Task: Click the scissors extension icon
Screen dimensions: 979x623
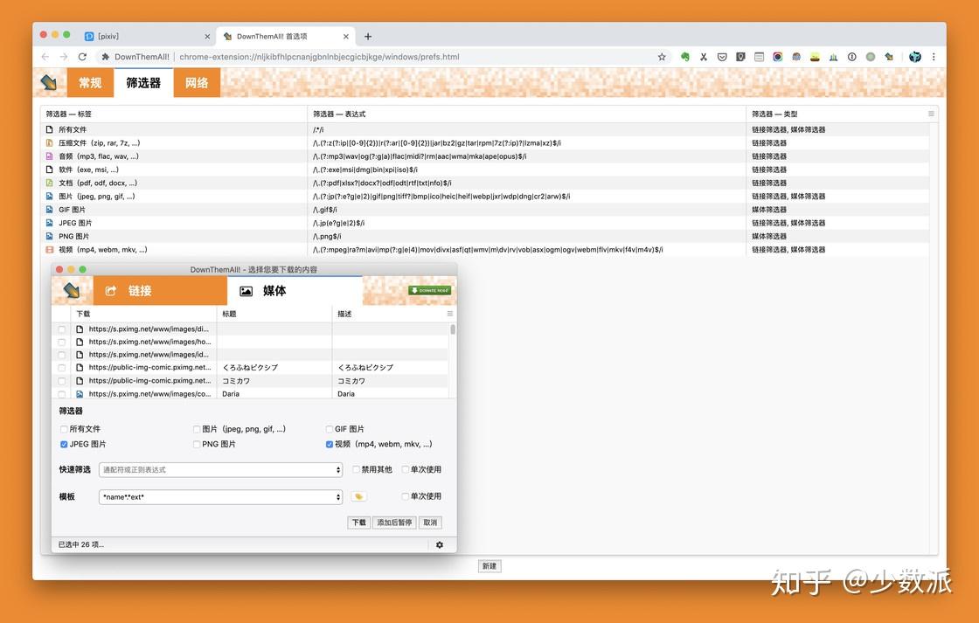Action: point(704,57)
